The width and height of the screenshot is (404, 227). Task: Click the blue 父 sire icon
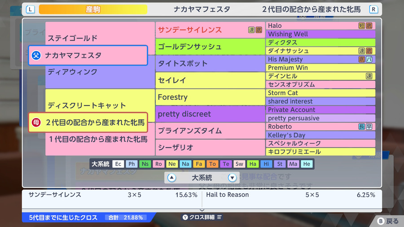36,55
